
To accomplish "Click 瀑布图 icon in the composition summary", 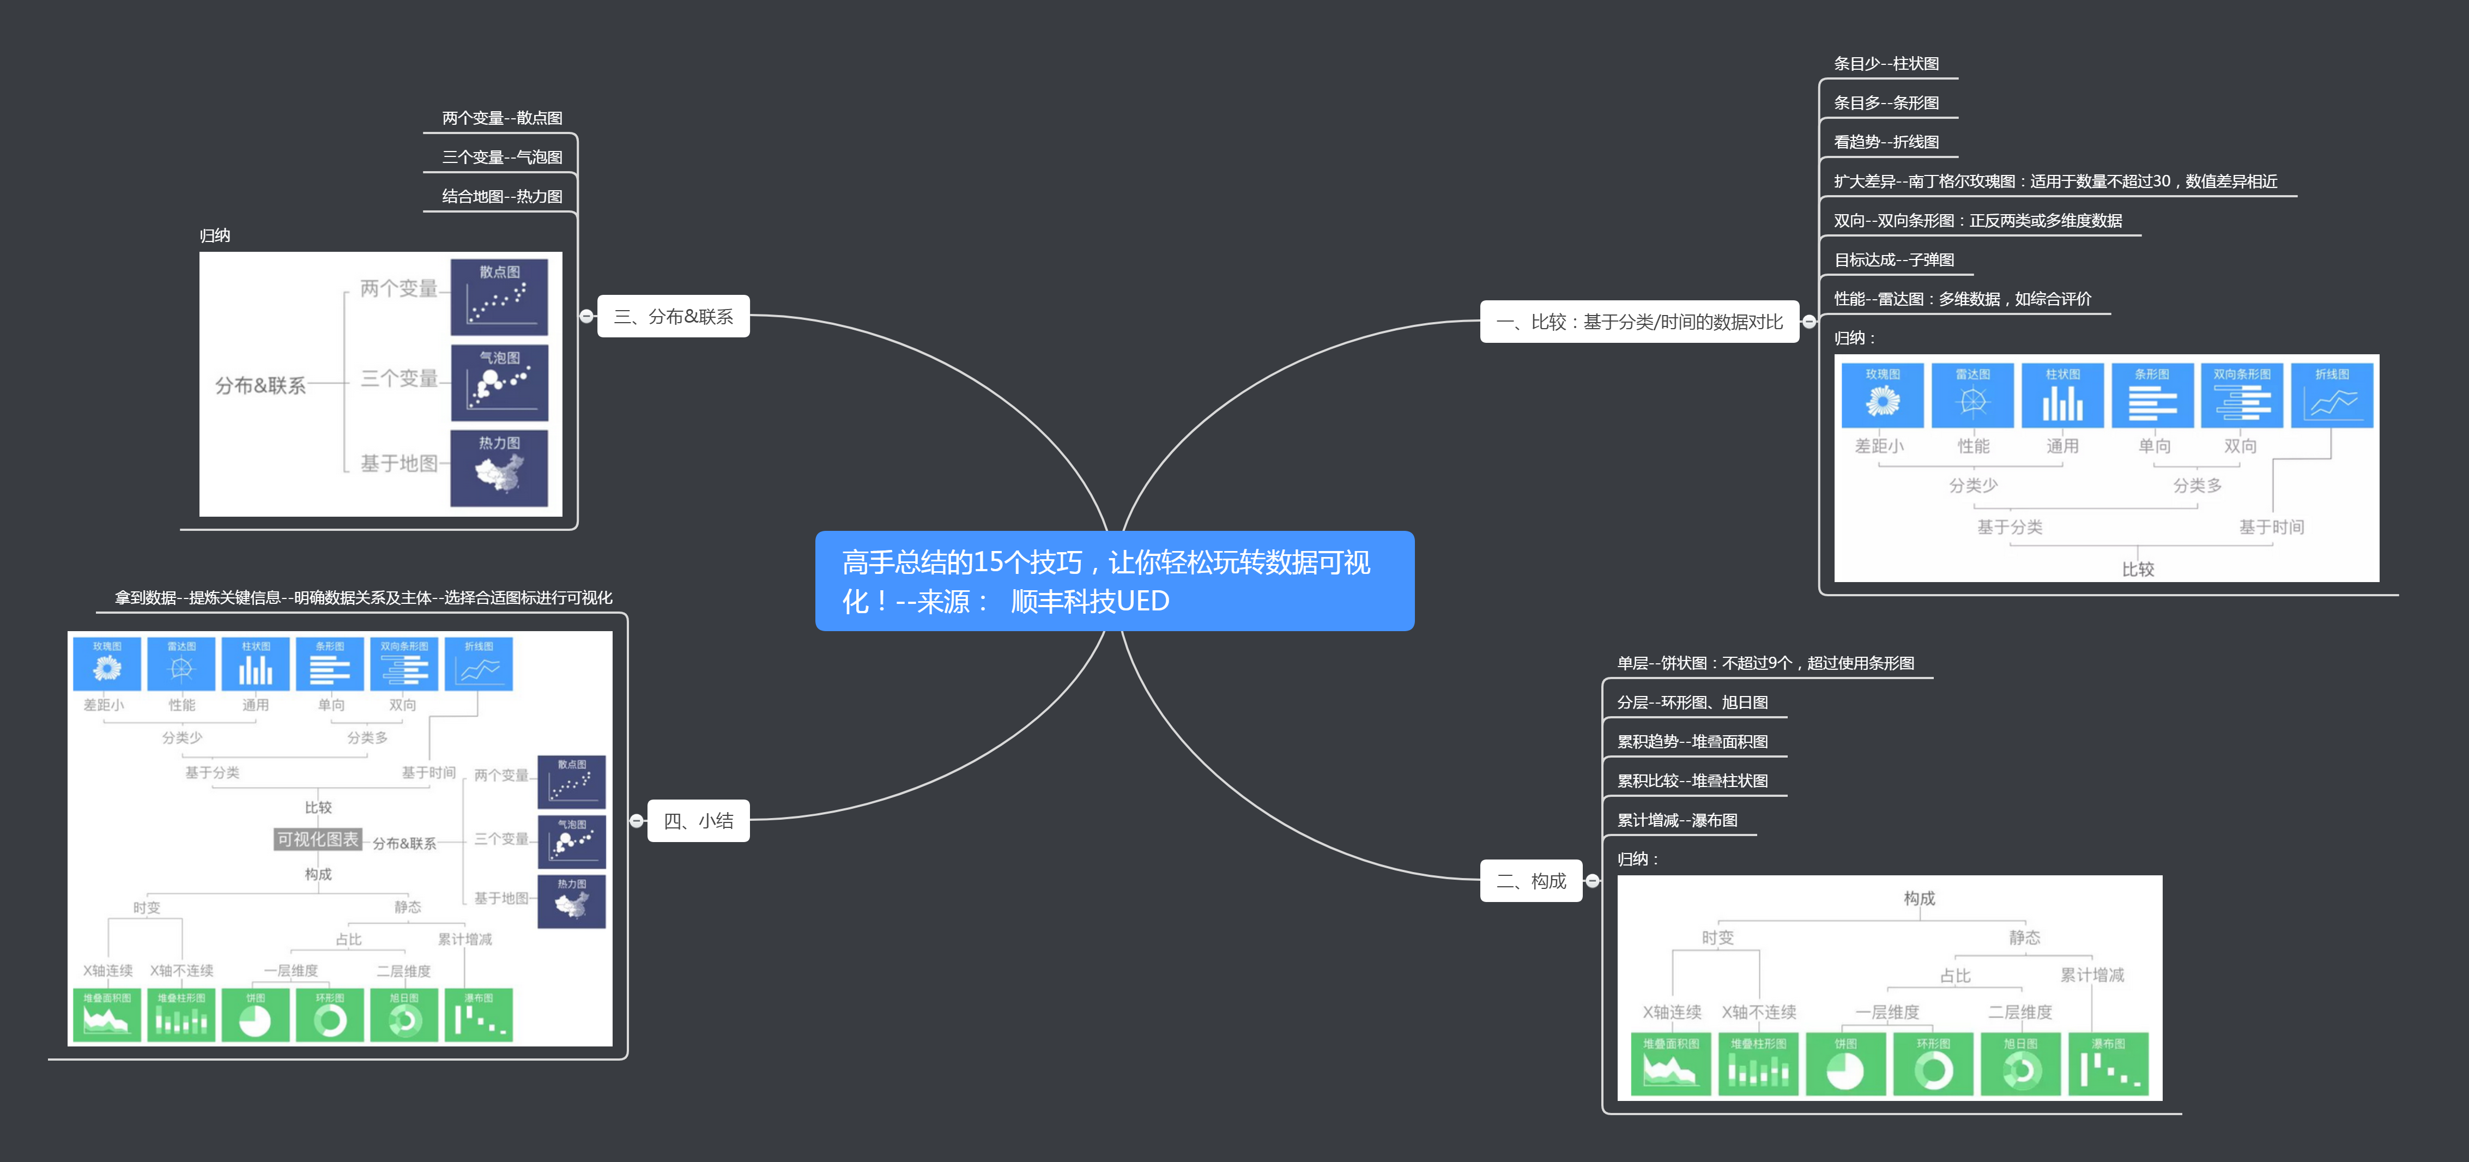I will point(2108,1063).
